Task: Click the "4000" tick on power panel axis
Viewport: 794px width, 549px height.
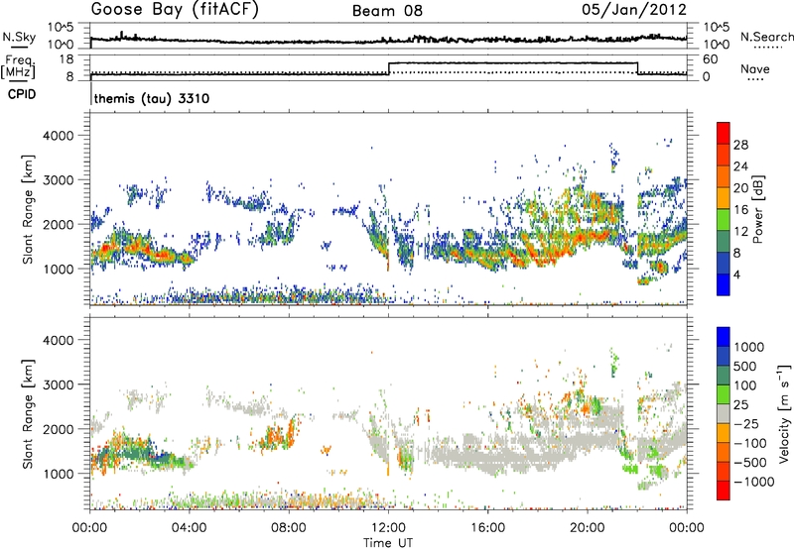Action: pos(59,136)
